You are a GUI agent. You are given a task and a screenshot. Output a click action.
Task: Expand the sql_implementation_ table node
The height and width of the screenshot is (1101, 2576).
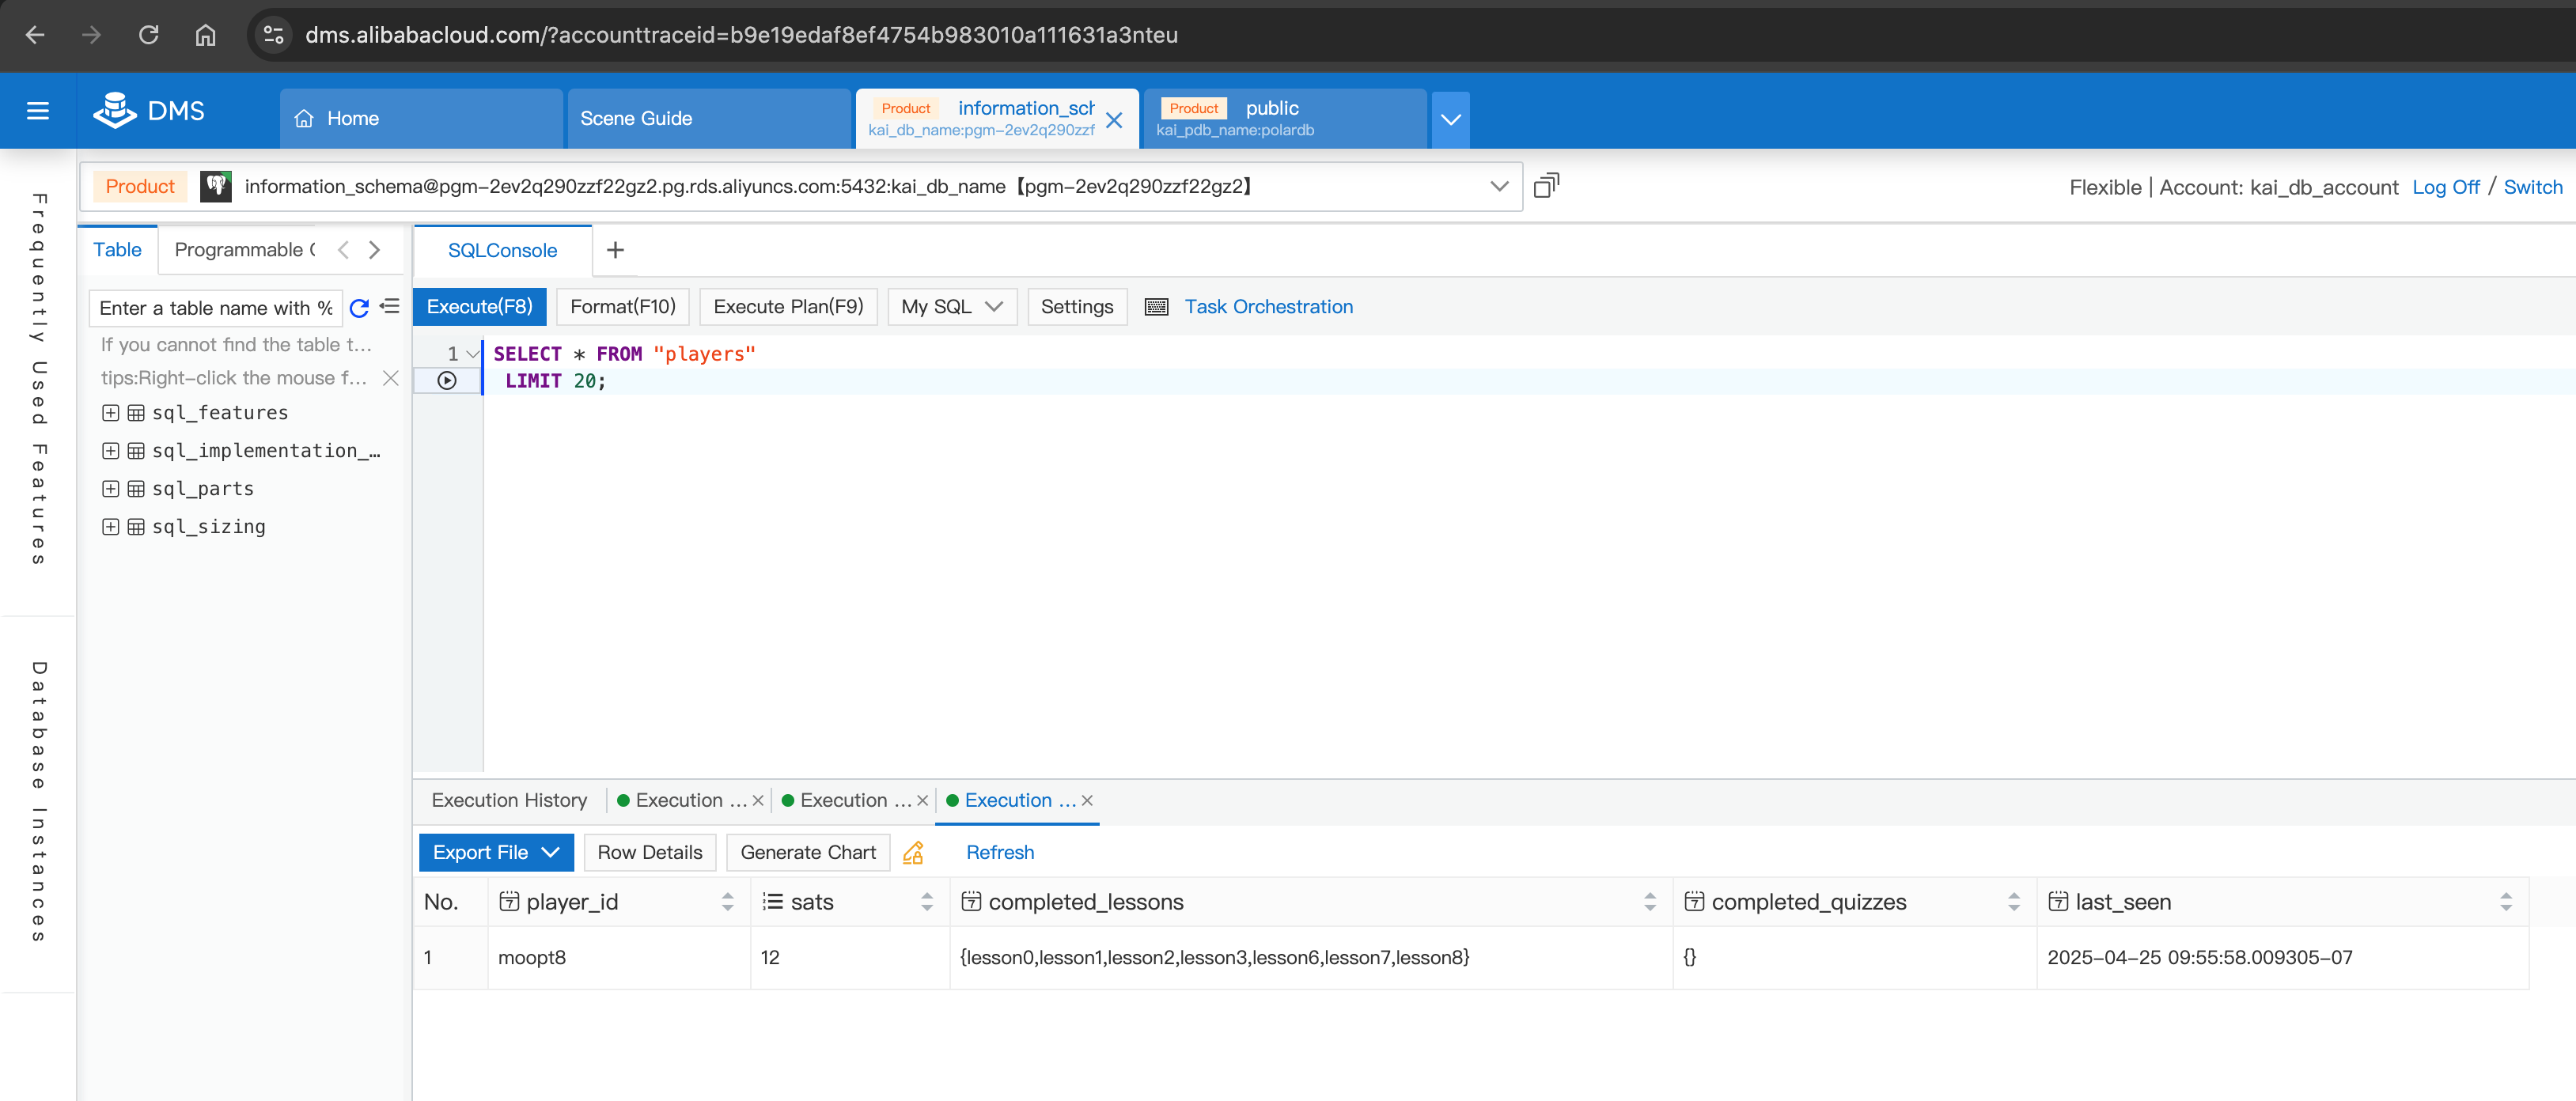pos(111,451)
